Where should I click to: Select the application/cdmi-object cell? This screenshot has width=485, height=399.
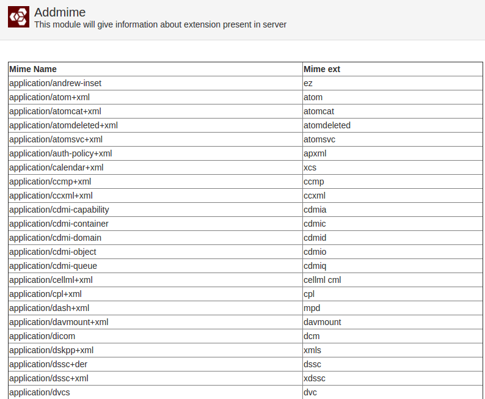click(x=155, y=252)
